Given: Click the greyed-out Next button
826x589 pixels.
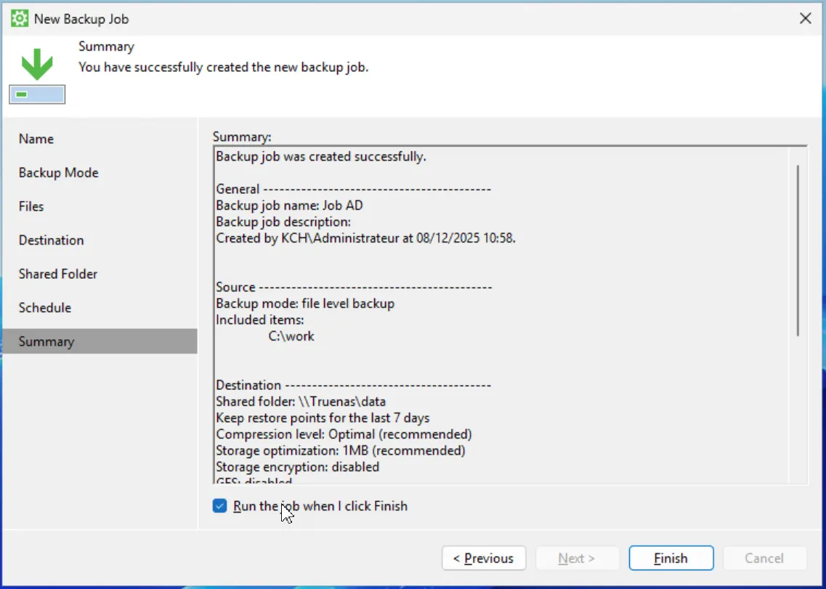Looking at the screenshot, I should (x=577, y=558).
